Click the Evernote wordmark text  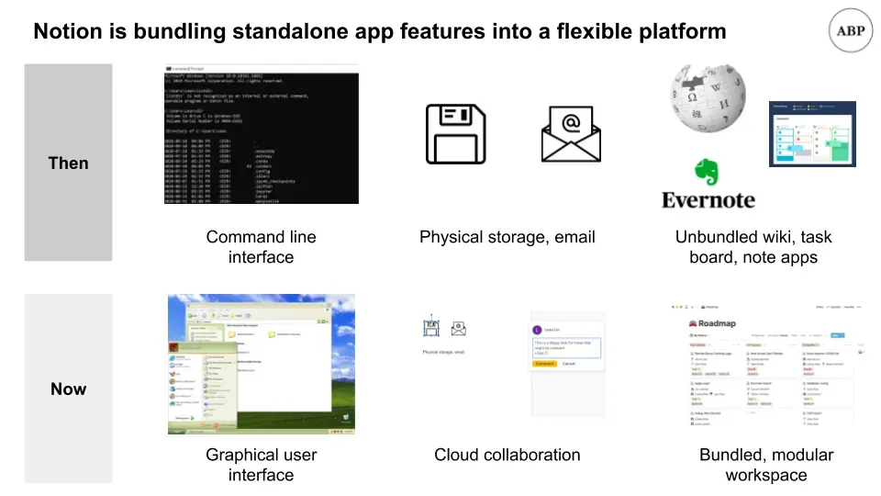[x=708, y=199]
